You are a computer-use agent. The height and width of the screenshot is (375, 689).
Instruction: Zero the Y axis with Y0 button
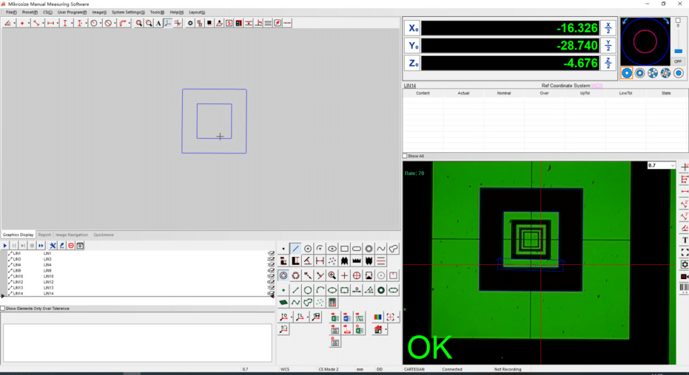[x=413, y=45]
